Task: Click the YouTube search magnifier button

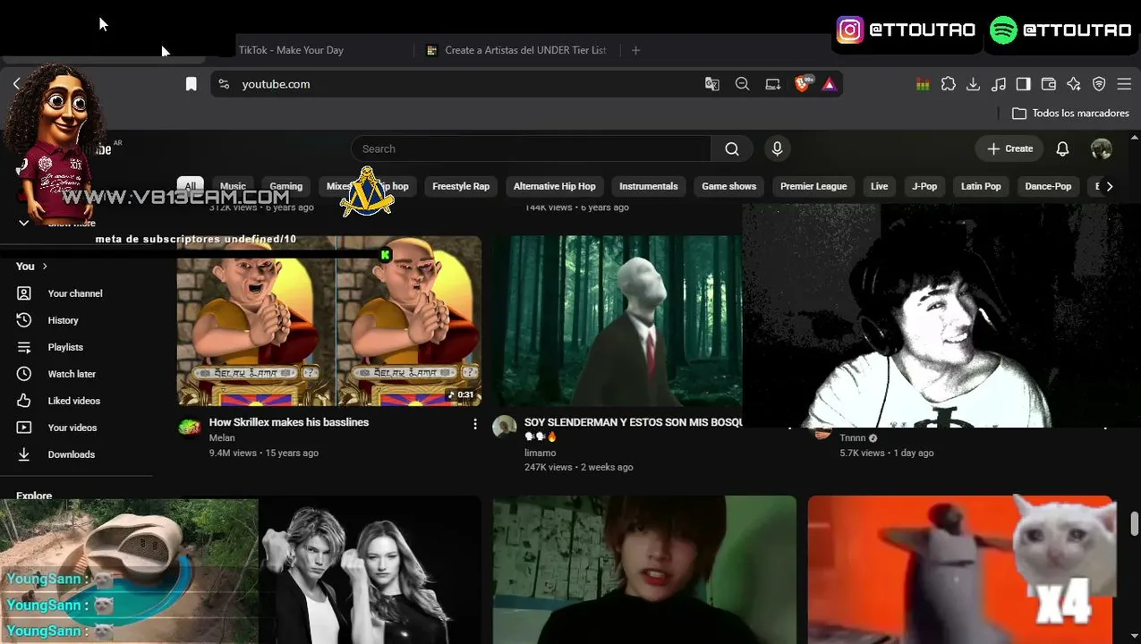Action: pos(732,148)
